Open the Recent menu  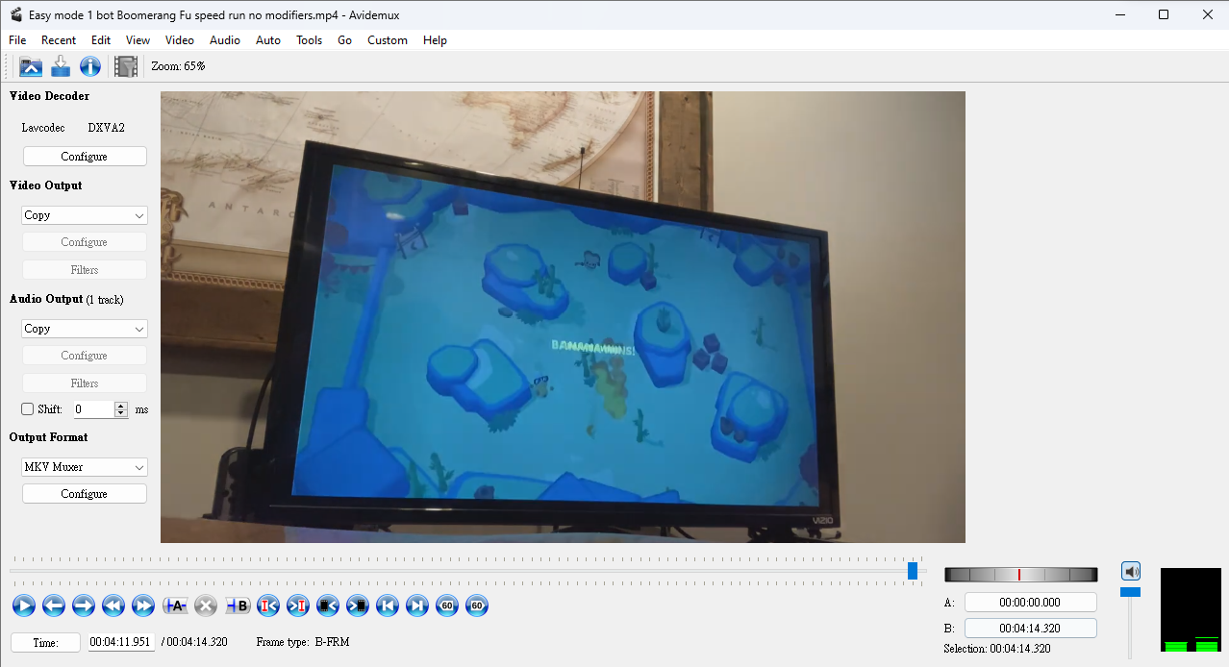pyautogui.click(x=59, y=40)
